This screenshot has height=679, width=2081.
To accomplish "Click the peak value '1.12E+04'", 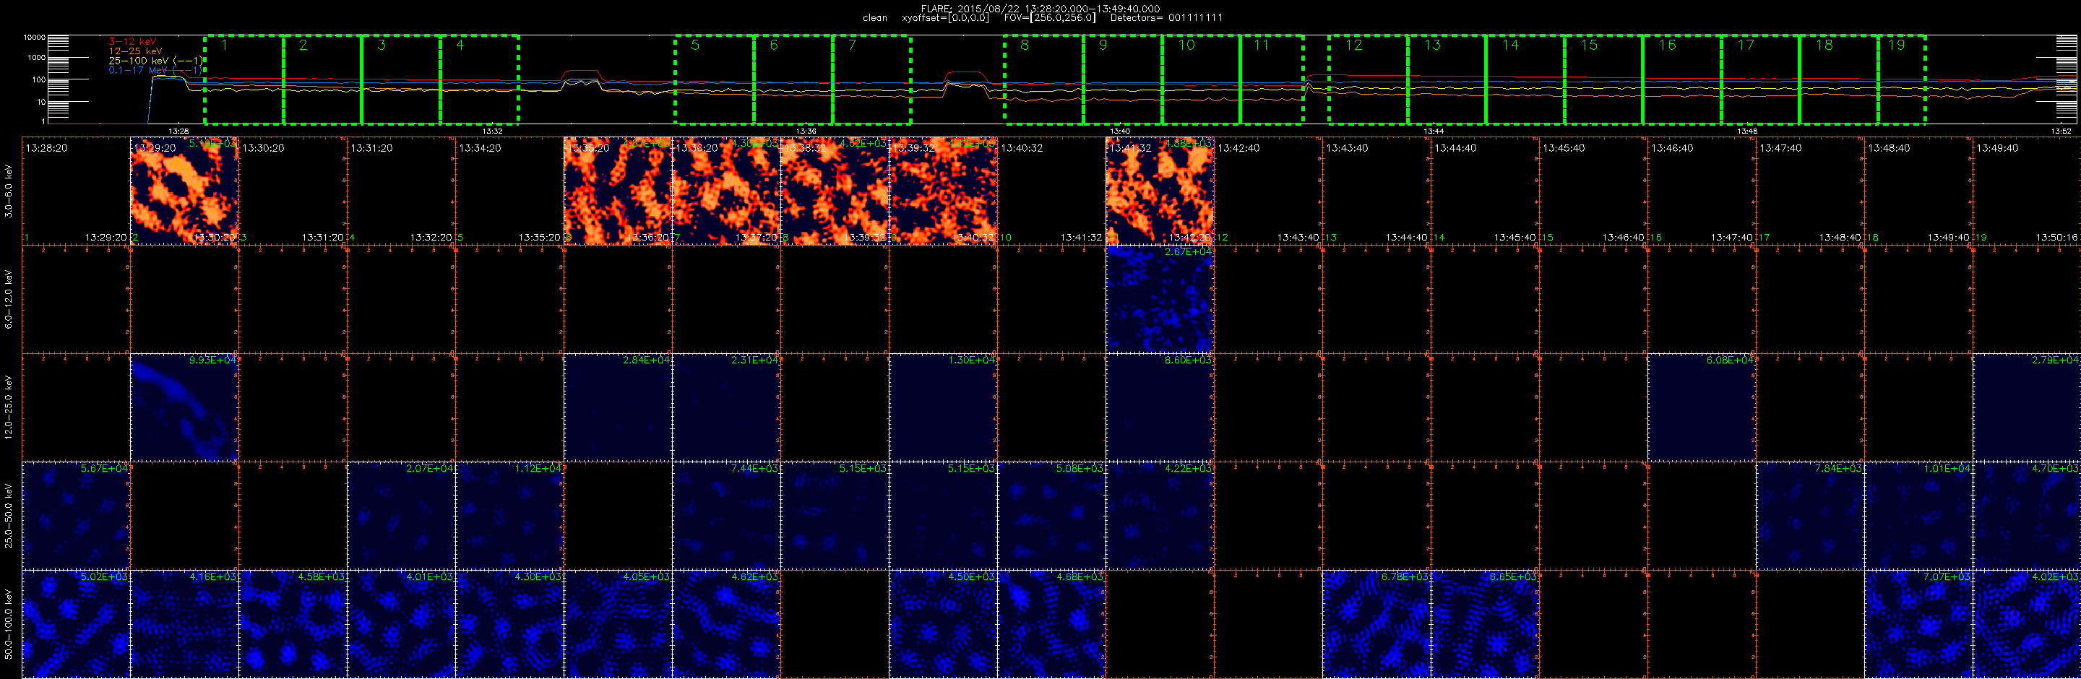I will coord(538,468).
